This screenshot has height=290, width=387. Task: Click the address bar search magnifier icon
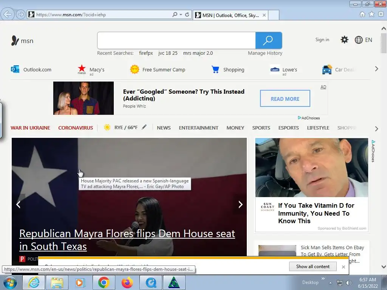[175, 15]
